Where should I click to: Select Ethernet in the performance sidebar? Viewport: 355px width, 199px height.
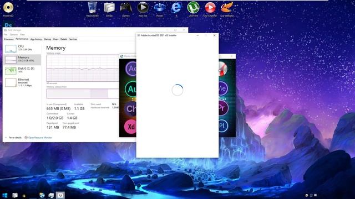click(22, 82)
